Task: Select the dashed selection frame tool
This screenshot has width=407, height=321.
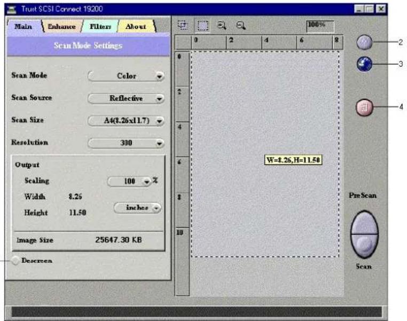Action: [203, 26]
